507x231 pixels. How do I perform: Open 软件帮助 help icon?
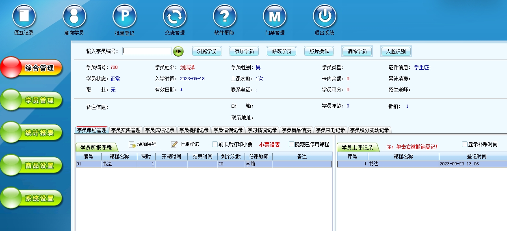point(224,17)
